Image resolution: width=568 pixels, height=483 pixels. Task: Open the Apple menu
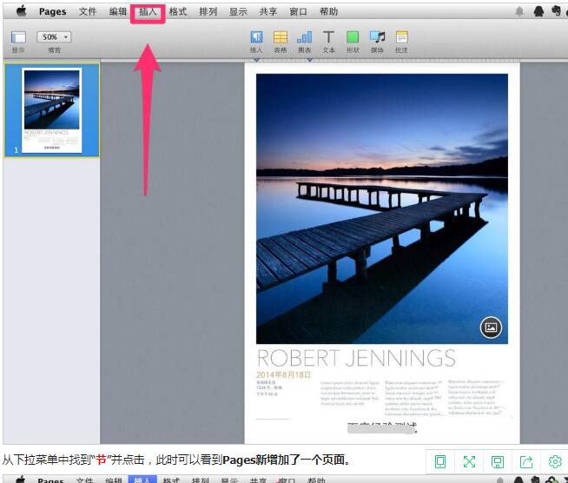click(x=21, y=11)
